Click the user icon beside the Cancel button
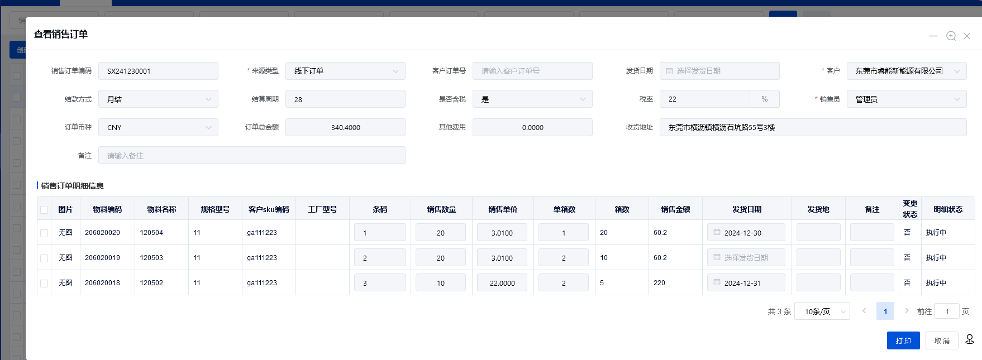 [970, 339]
